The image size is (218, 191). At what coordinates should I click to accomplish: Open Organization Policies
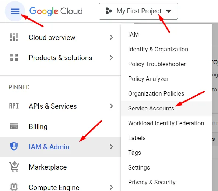click(x=166, y=93)
